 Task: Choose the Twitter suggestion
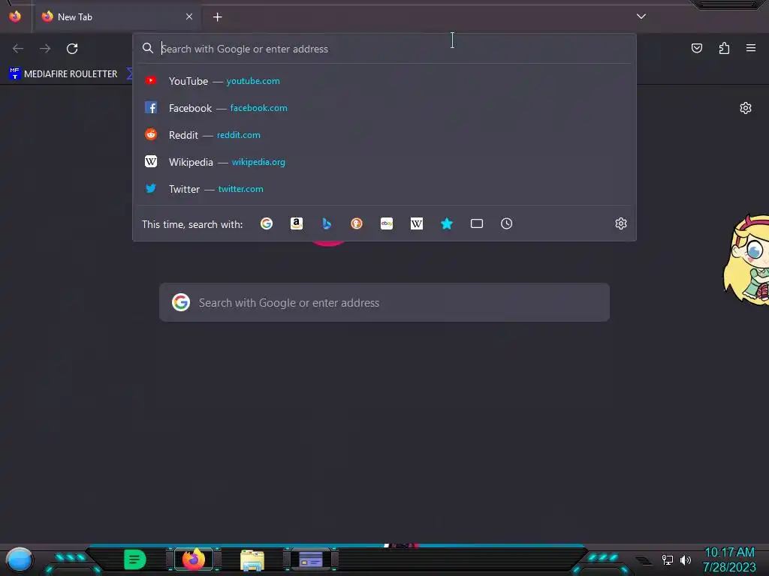pyautogui.click(x=384, y=188)
